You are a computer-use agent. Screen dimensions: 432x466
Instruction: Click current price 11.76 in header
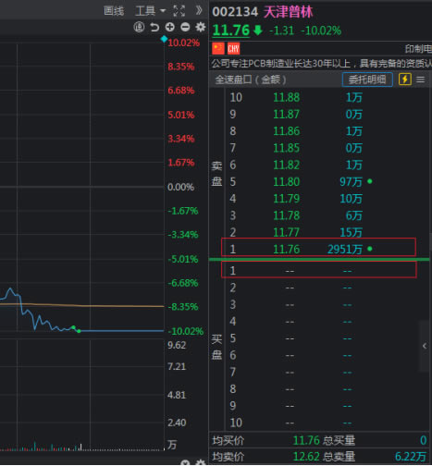pyautogui.click(x=231, y=31)
